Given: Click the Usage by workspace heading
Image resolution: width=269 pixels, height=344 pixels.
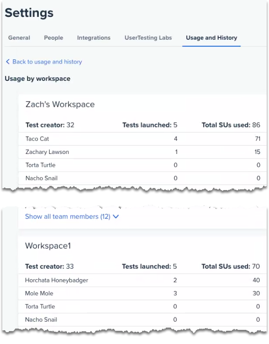Looking at the screenshot, I should click(x=37, y=79).
